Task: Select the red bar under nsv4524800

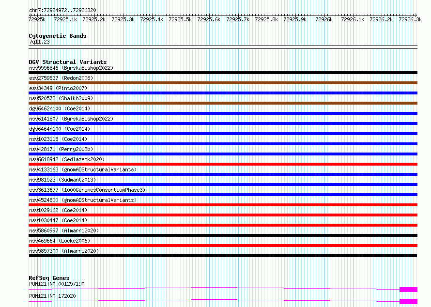Action: 223,205
